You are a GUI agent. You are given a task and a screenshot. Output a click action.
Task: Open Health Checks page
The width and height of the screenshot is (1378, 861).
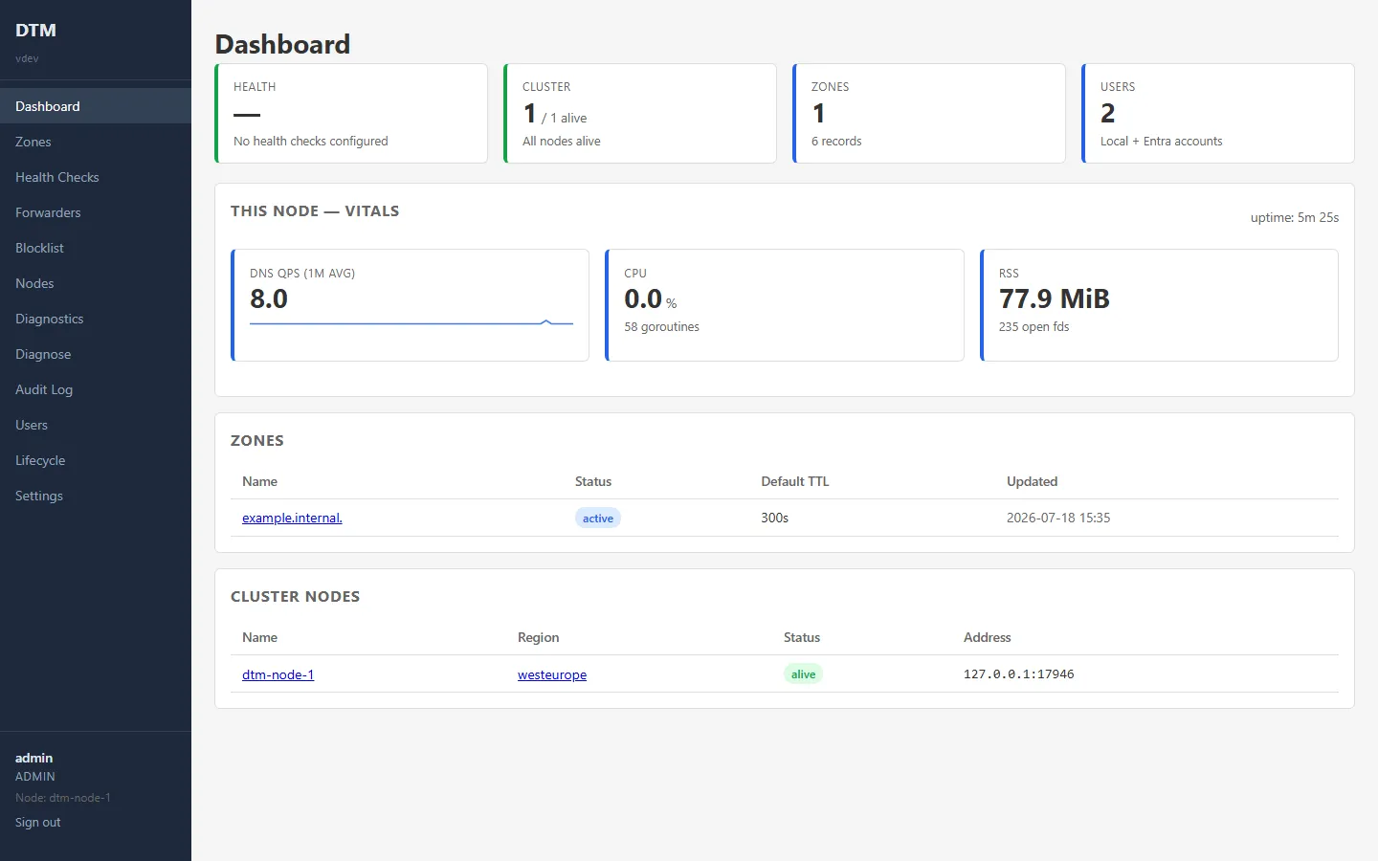pyautogui.click(x=96, y=177)
